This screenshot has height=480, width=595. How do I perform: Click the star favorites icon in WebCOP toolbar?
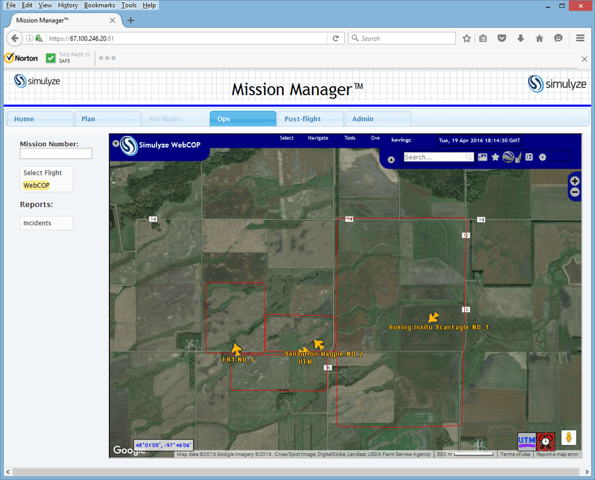(496, 156)
